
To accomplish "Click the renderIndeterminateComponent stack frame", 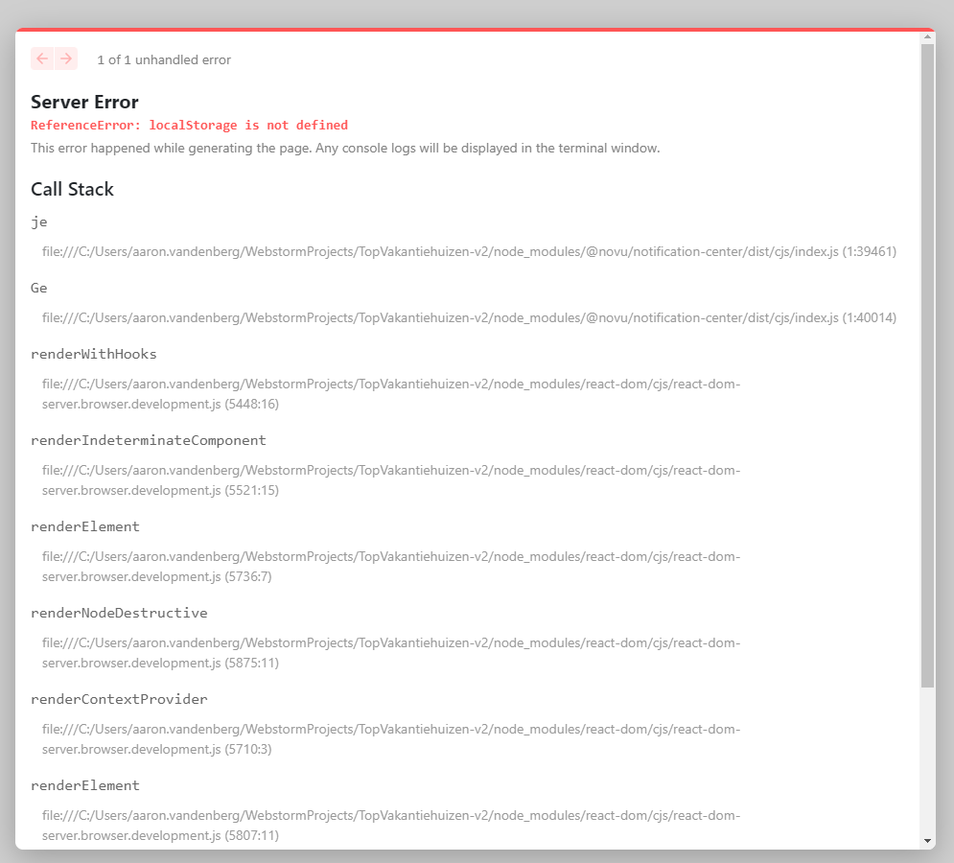I will (x=149, y=440).
